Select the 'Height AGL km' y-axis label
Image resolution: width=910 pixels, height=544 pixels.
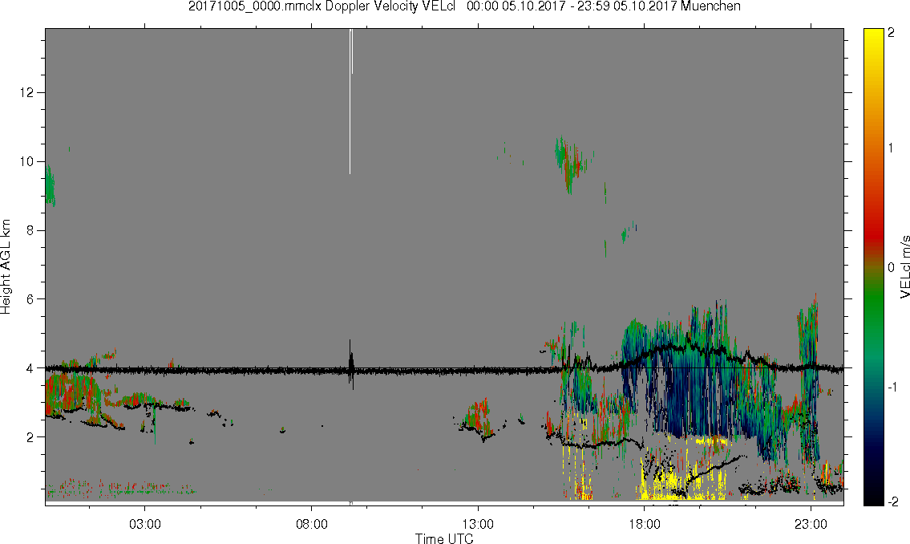click(6, 266)
